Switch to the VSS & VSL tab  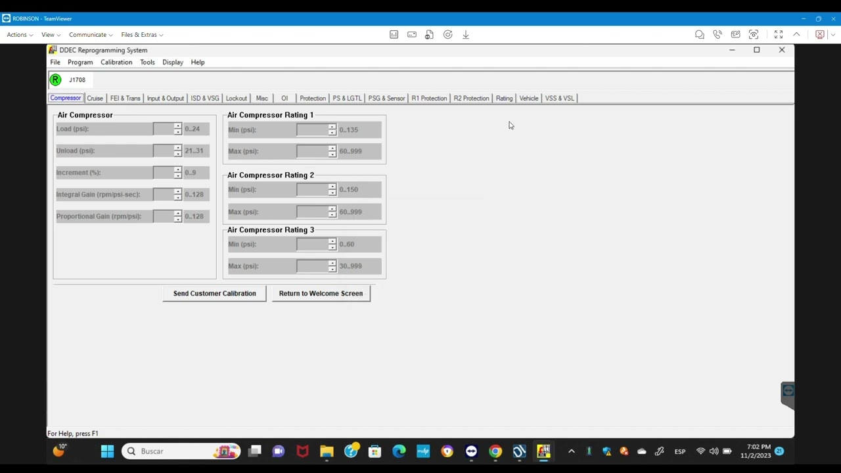coord(560,99)
